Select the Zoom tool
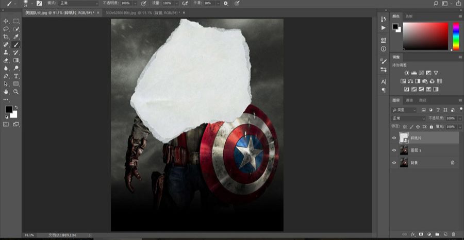This screenshot has height=240, width=464. tap(16, 92)
